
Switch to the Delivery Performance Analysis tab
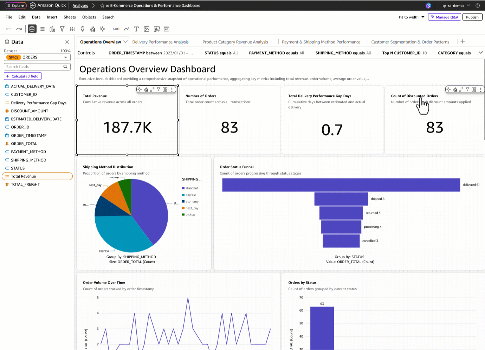pos(160,42)
